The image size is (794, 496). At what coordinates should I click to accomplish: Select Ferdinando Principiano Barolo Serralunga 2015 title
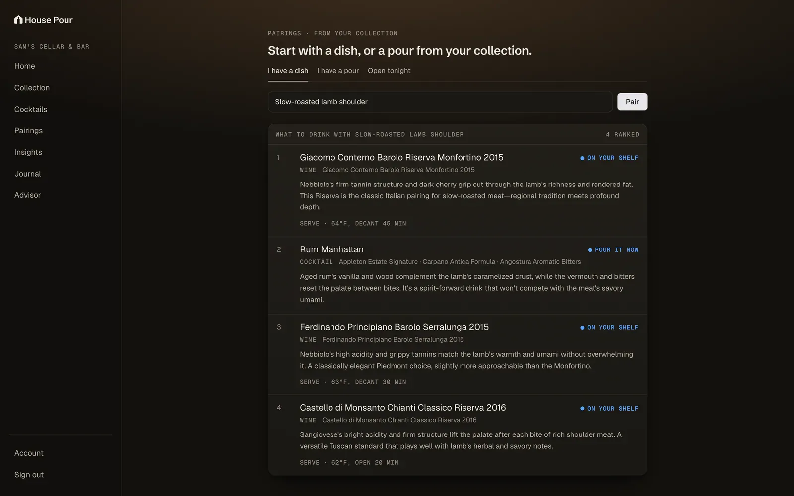point(394,327)
